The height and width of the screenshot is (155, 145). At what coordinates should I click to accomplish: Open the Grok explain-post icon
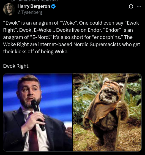pos(131,6)
